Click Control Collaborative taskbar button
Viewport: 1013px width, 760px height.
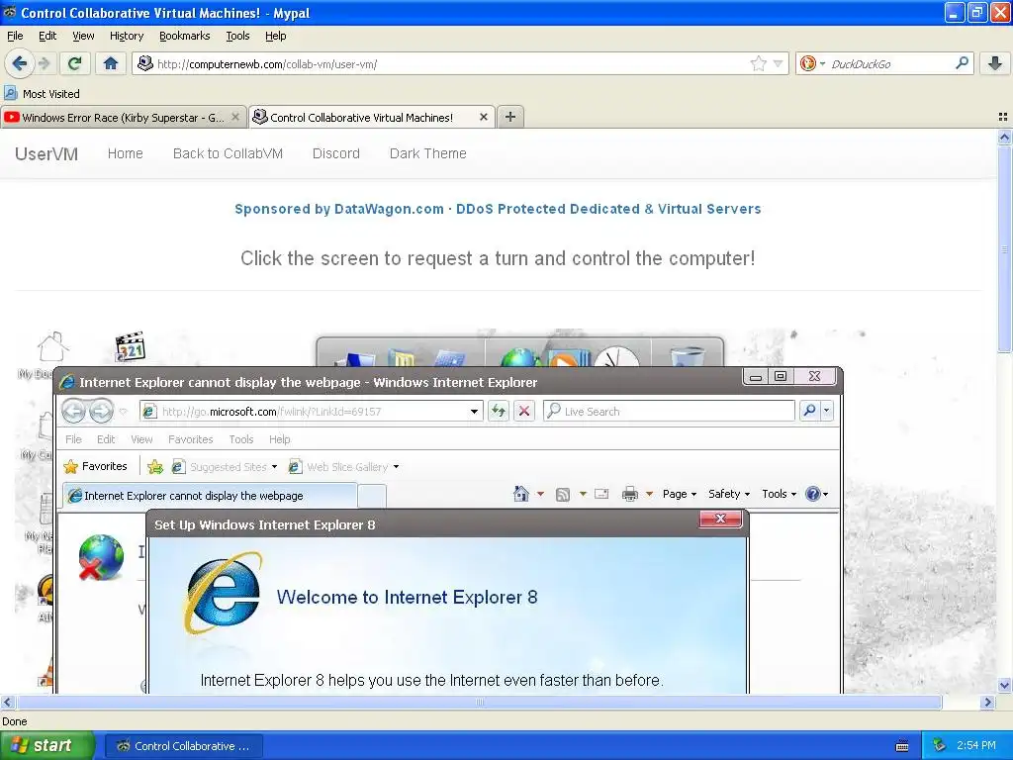tap(183, 746)
